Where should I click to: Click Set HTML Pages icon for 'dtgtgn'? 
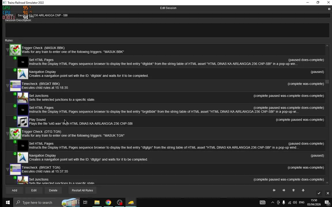(x=23, y=145)
